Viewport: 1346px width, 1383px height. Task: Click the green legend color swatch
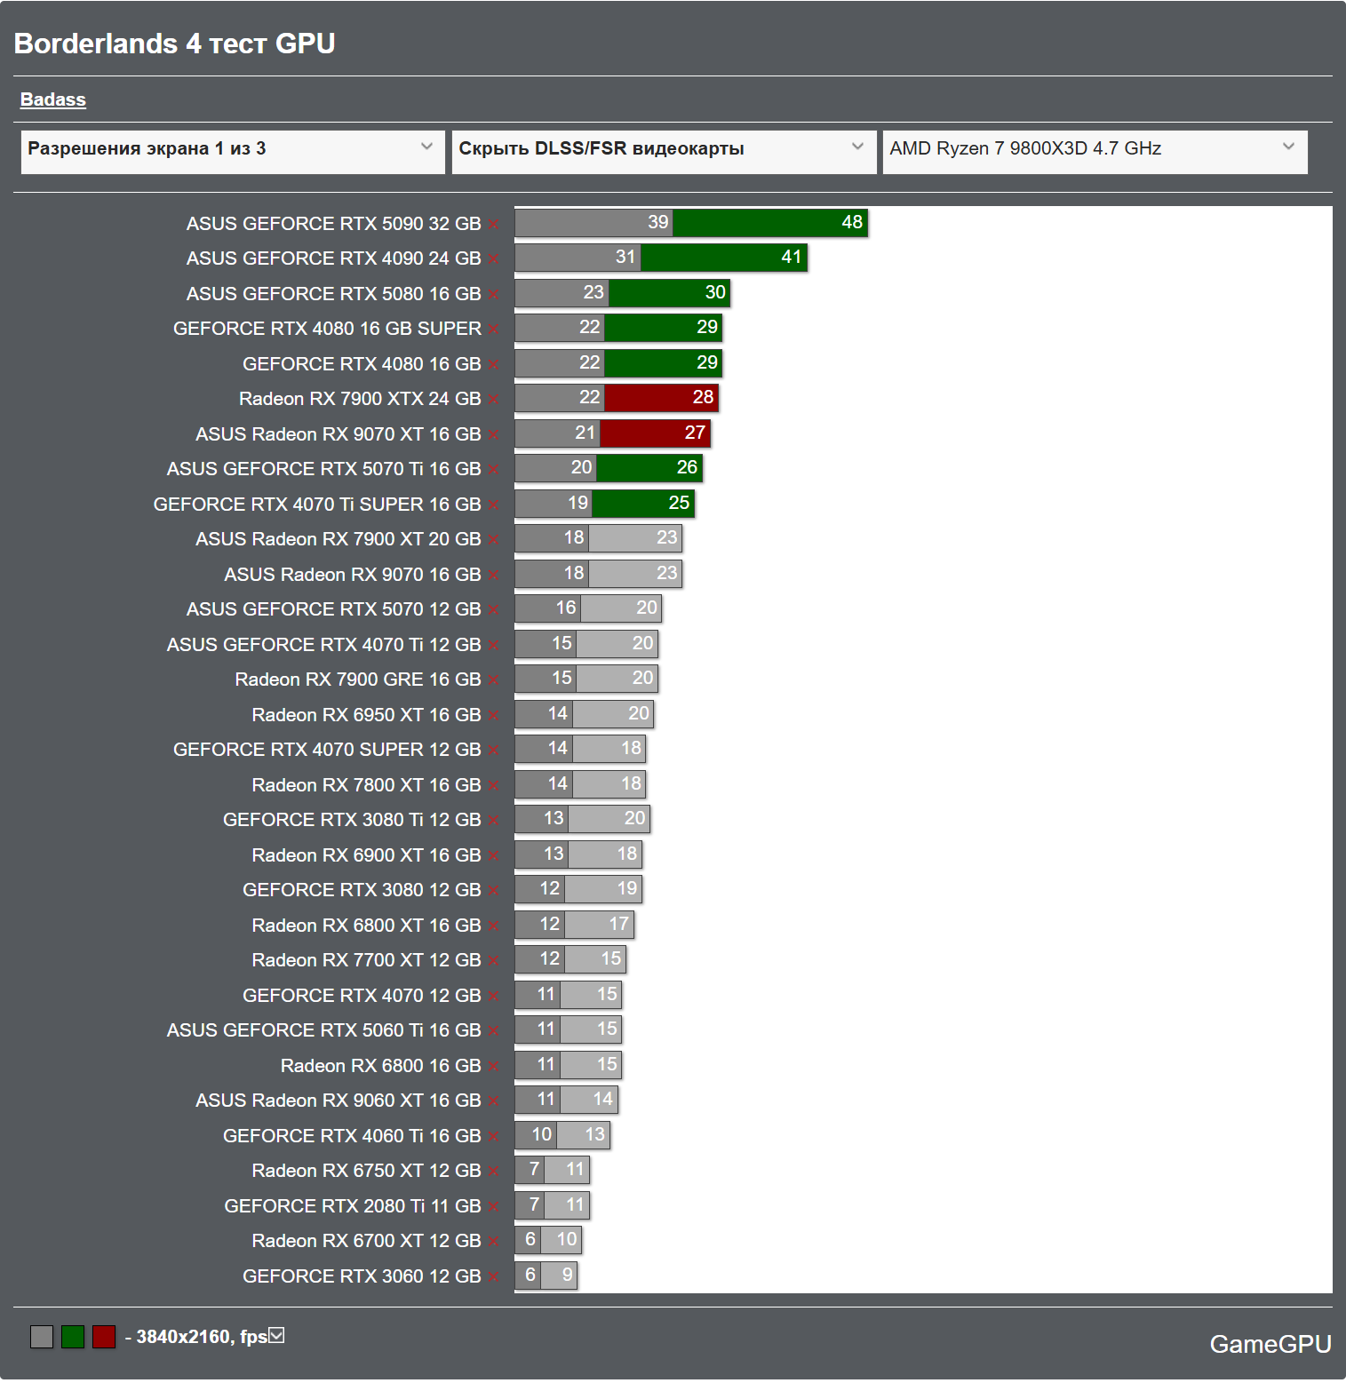click(x=73, y=1337)
